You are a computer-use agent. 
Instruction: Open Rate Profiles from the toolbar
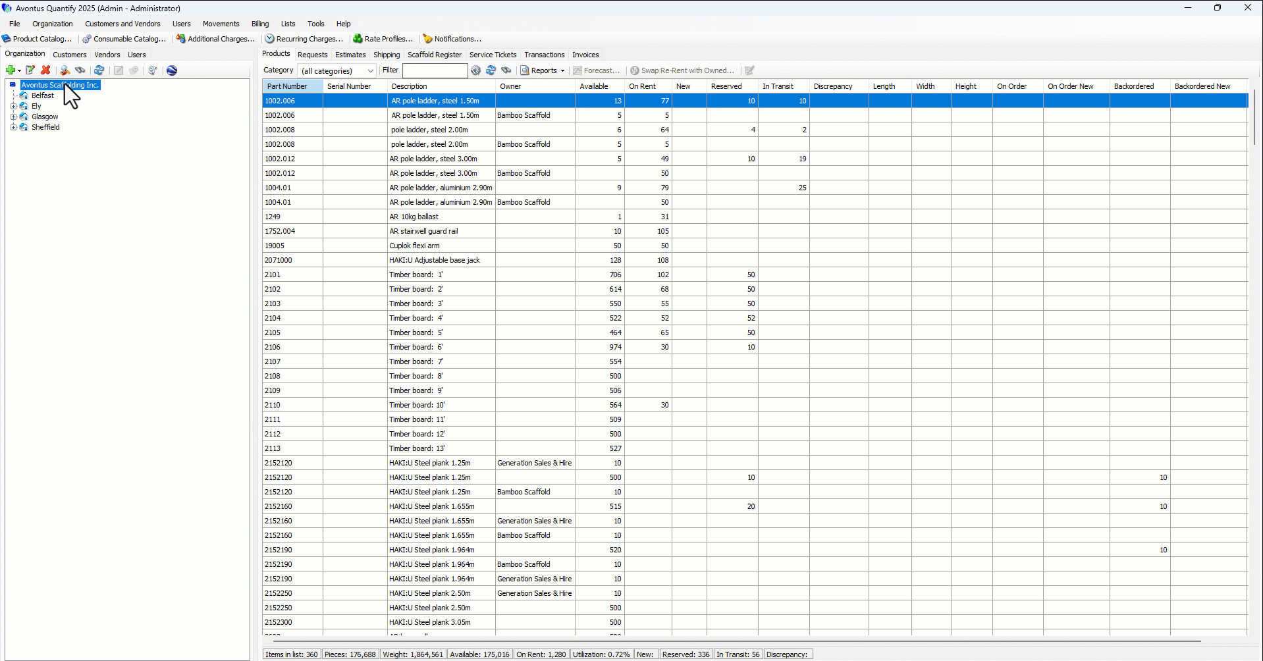click(383, 39)
